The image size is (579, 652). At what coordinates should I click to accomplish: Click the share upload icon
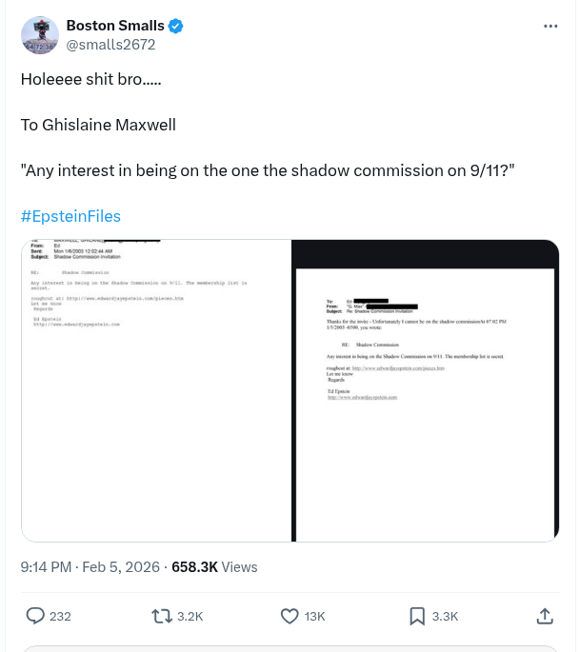(x=545, y=616)
